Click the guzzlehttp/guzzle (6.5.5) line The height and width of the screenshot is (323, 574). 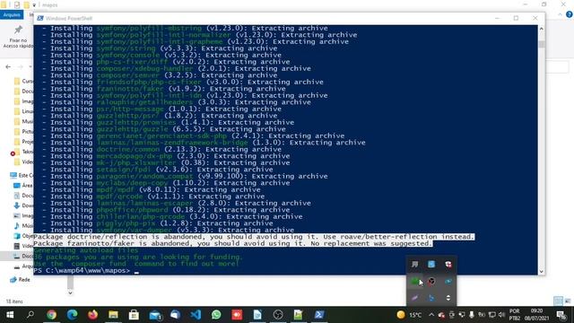(164, 129)
